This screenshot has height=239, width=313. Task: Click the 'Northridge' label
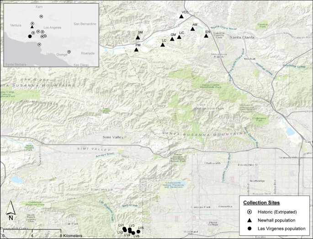click(257, 181)
